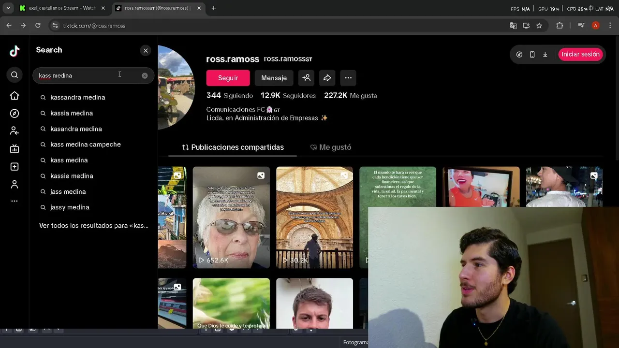Viewport: 619px width, 348px height.
Task: Close the axel_castellanos Stream tab
Action: (103, 8)
